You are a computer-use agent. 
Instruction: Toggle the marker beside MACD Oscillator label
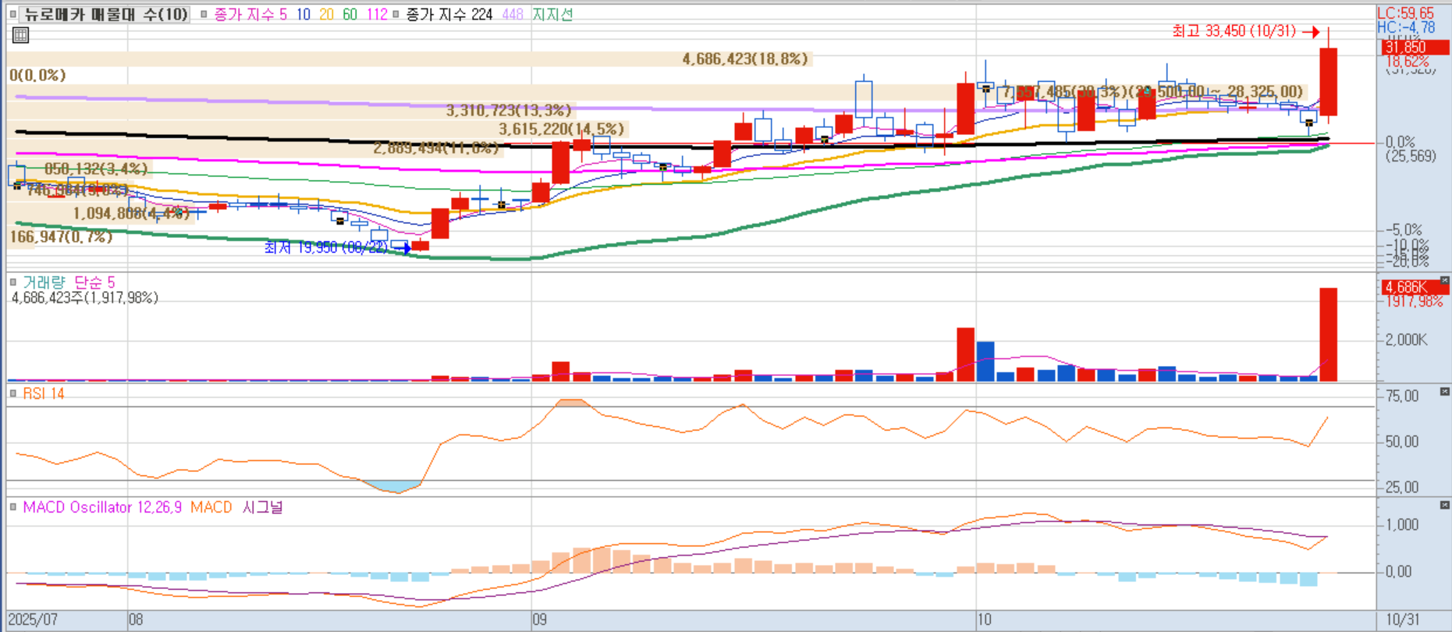coord(12,507)
